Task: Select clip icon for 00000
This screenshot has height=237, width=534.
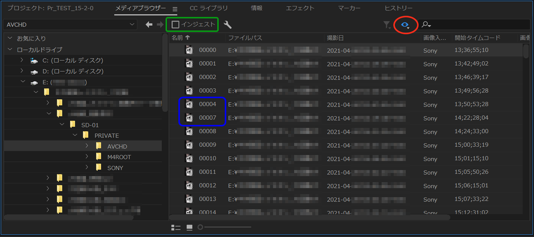Action: pyautogui.click(x=189, y=50)
